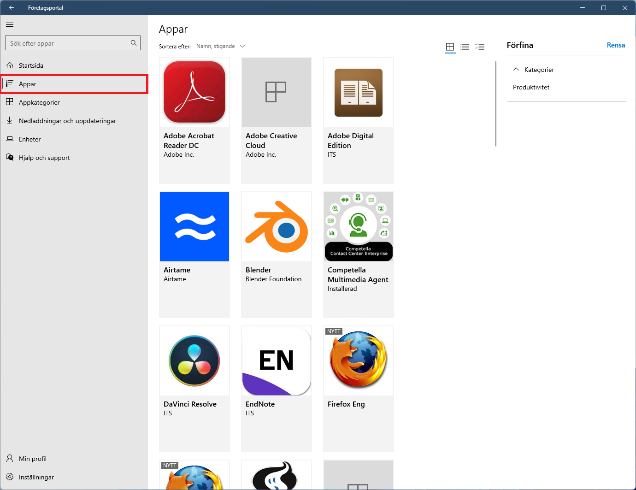Maximize the Företagsportal window
The image size is (636, 490).
point(604,8)
